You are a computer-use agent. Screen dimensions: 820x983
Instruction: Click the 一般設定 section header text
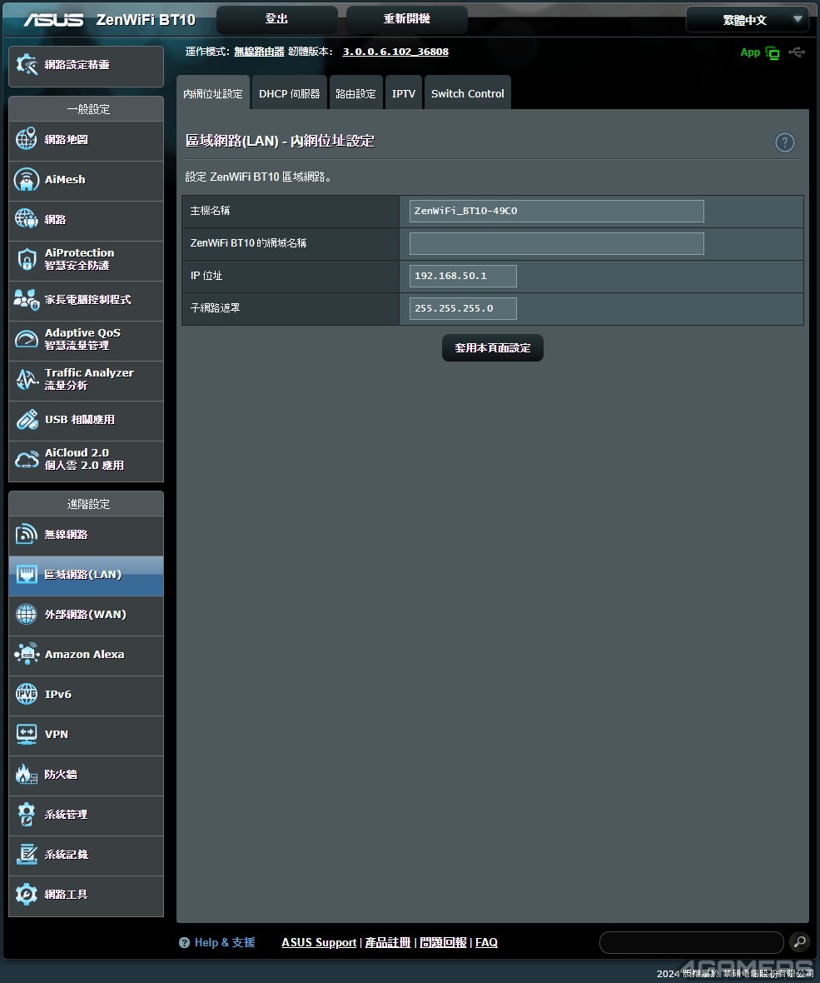88,109
